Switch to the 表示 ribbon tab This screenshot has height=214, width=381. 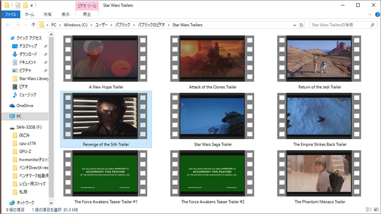pyautogui.click(x=66, y=15)
